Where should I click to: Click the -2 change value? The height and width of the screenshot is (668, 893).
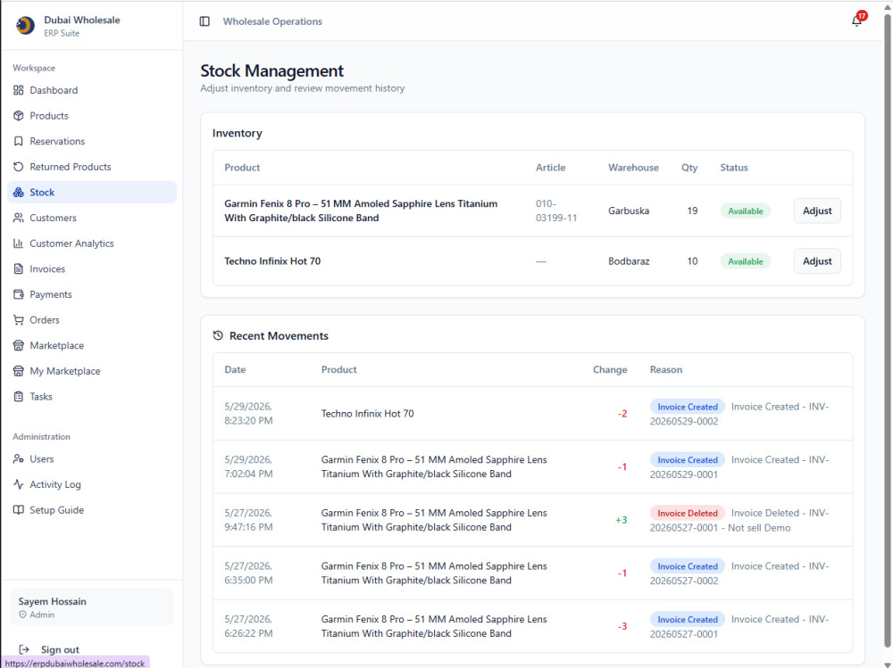(x=622, y=414)
